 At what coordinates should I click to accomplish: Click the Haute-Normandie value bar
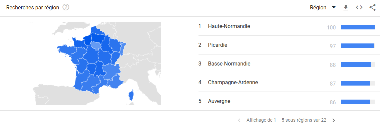(x=358, y=27)
